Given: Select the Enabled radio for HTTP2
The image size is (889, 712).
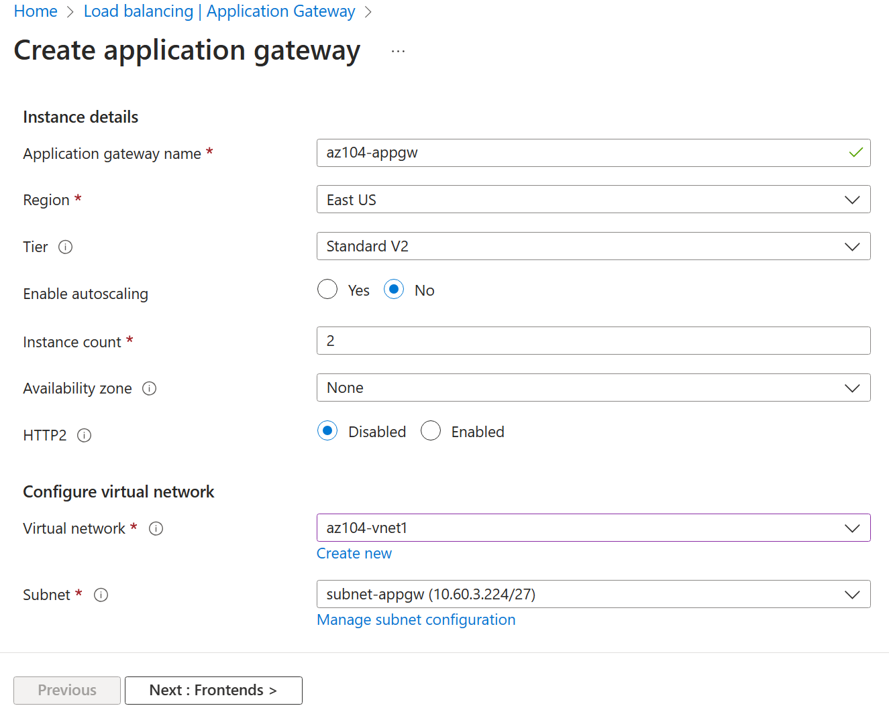Looking at the screenshot, I should coord(431,430).
